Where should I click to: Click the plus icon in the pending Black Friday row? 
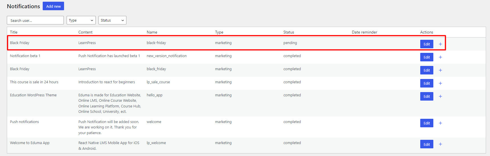pos(440,44)
